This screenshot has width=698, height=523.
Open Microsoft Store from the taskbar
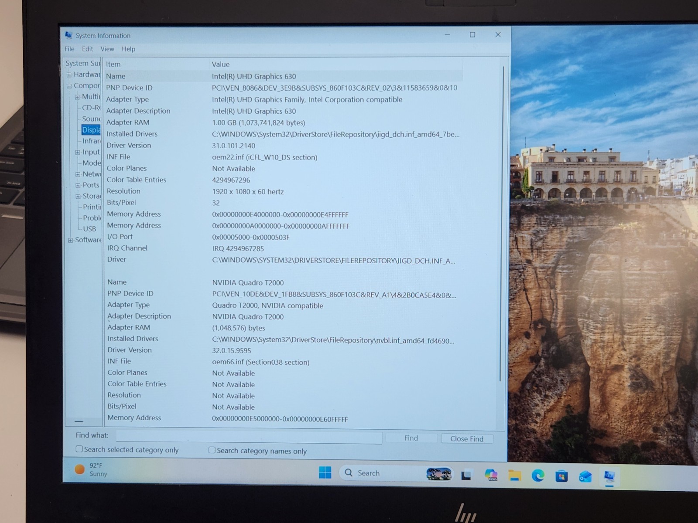coord(561,476)
